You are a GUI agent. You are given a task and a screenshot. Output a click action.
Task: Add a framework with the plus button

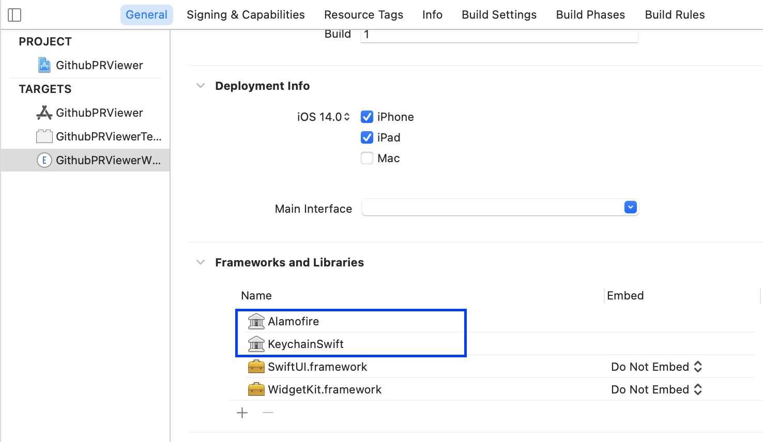(x=242, y=413)
